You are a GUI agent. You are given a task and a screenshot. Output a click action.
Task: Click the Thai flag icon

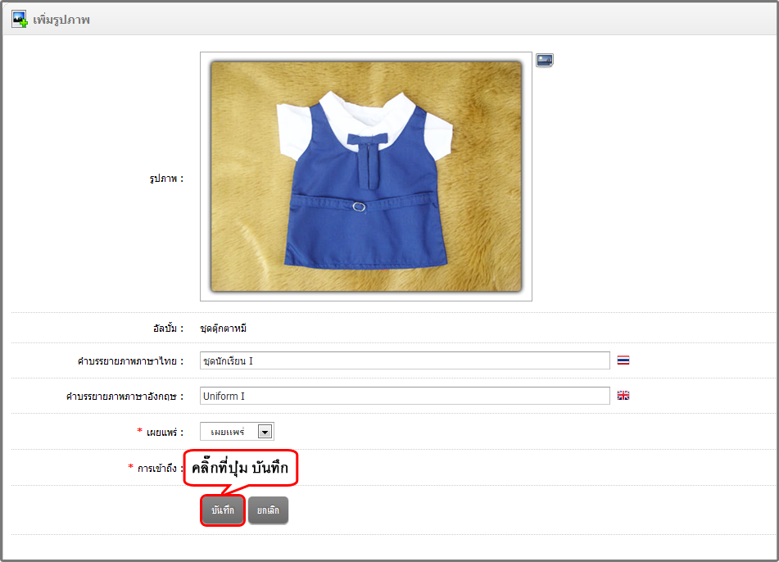click(623, 360)
